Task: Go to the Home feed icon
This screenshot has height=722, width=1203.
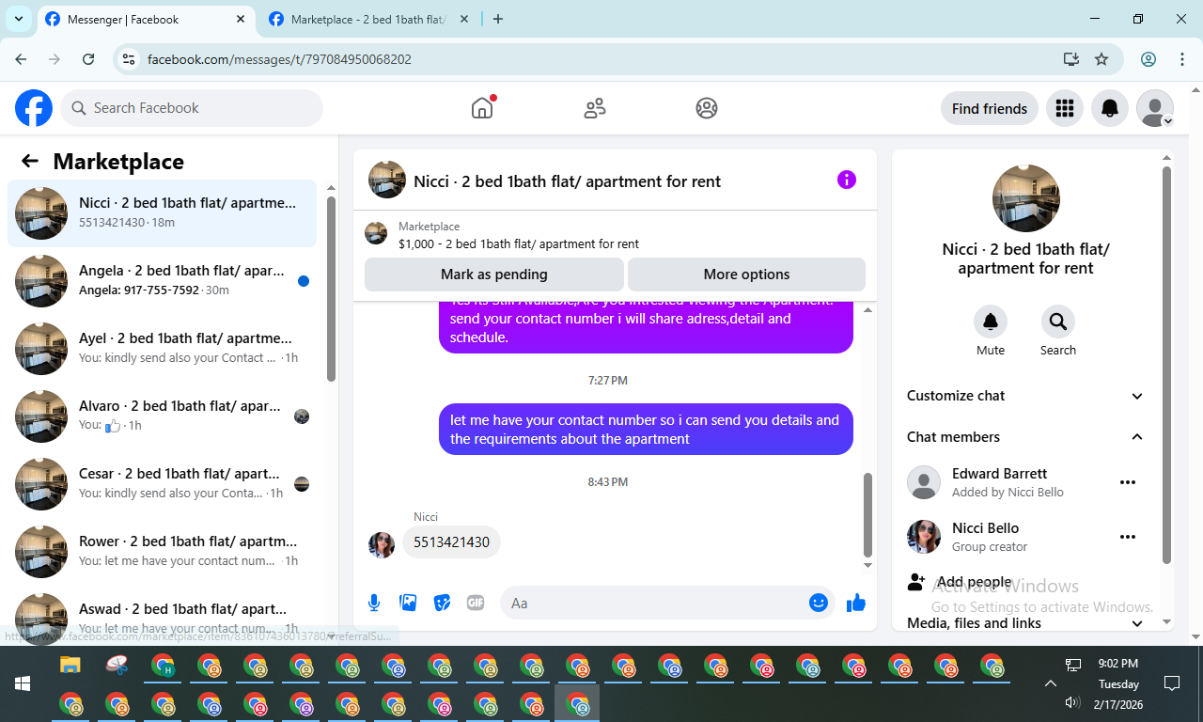Action: pyautogui.click(x=482, y=108)
